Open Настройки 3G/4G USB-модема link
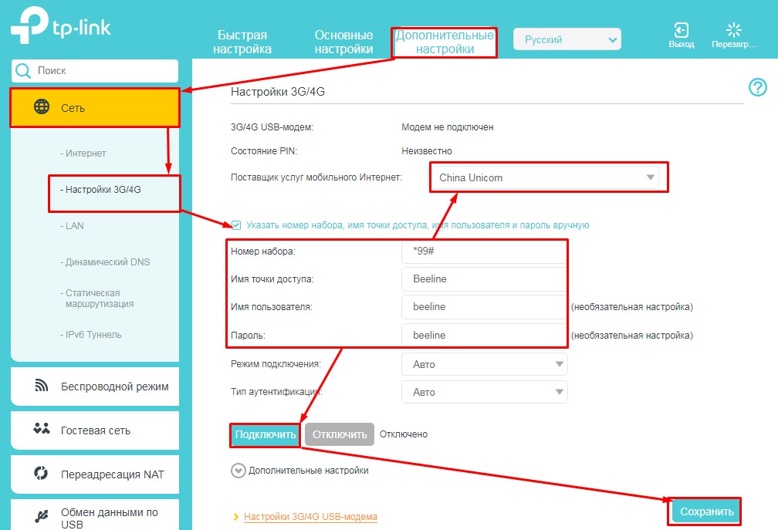The height and width of the screenshot is (530, 778). point(310,517)
